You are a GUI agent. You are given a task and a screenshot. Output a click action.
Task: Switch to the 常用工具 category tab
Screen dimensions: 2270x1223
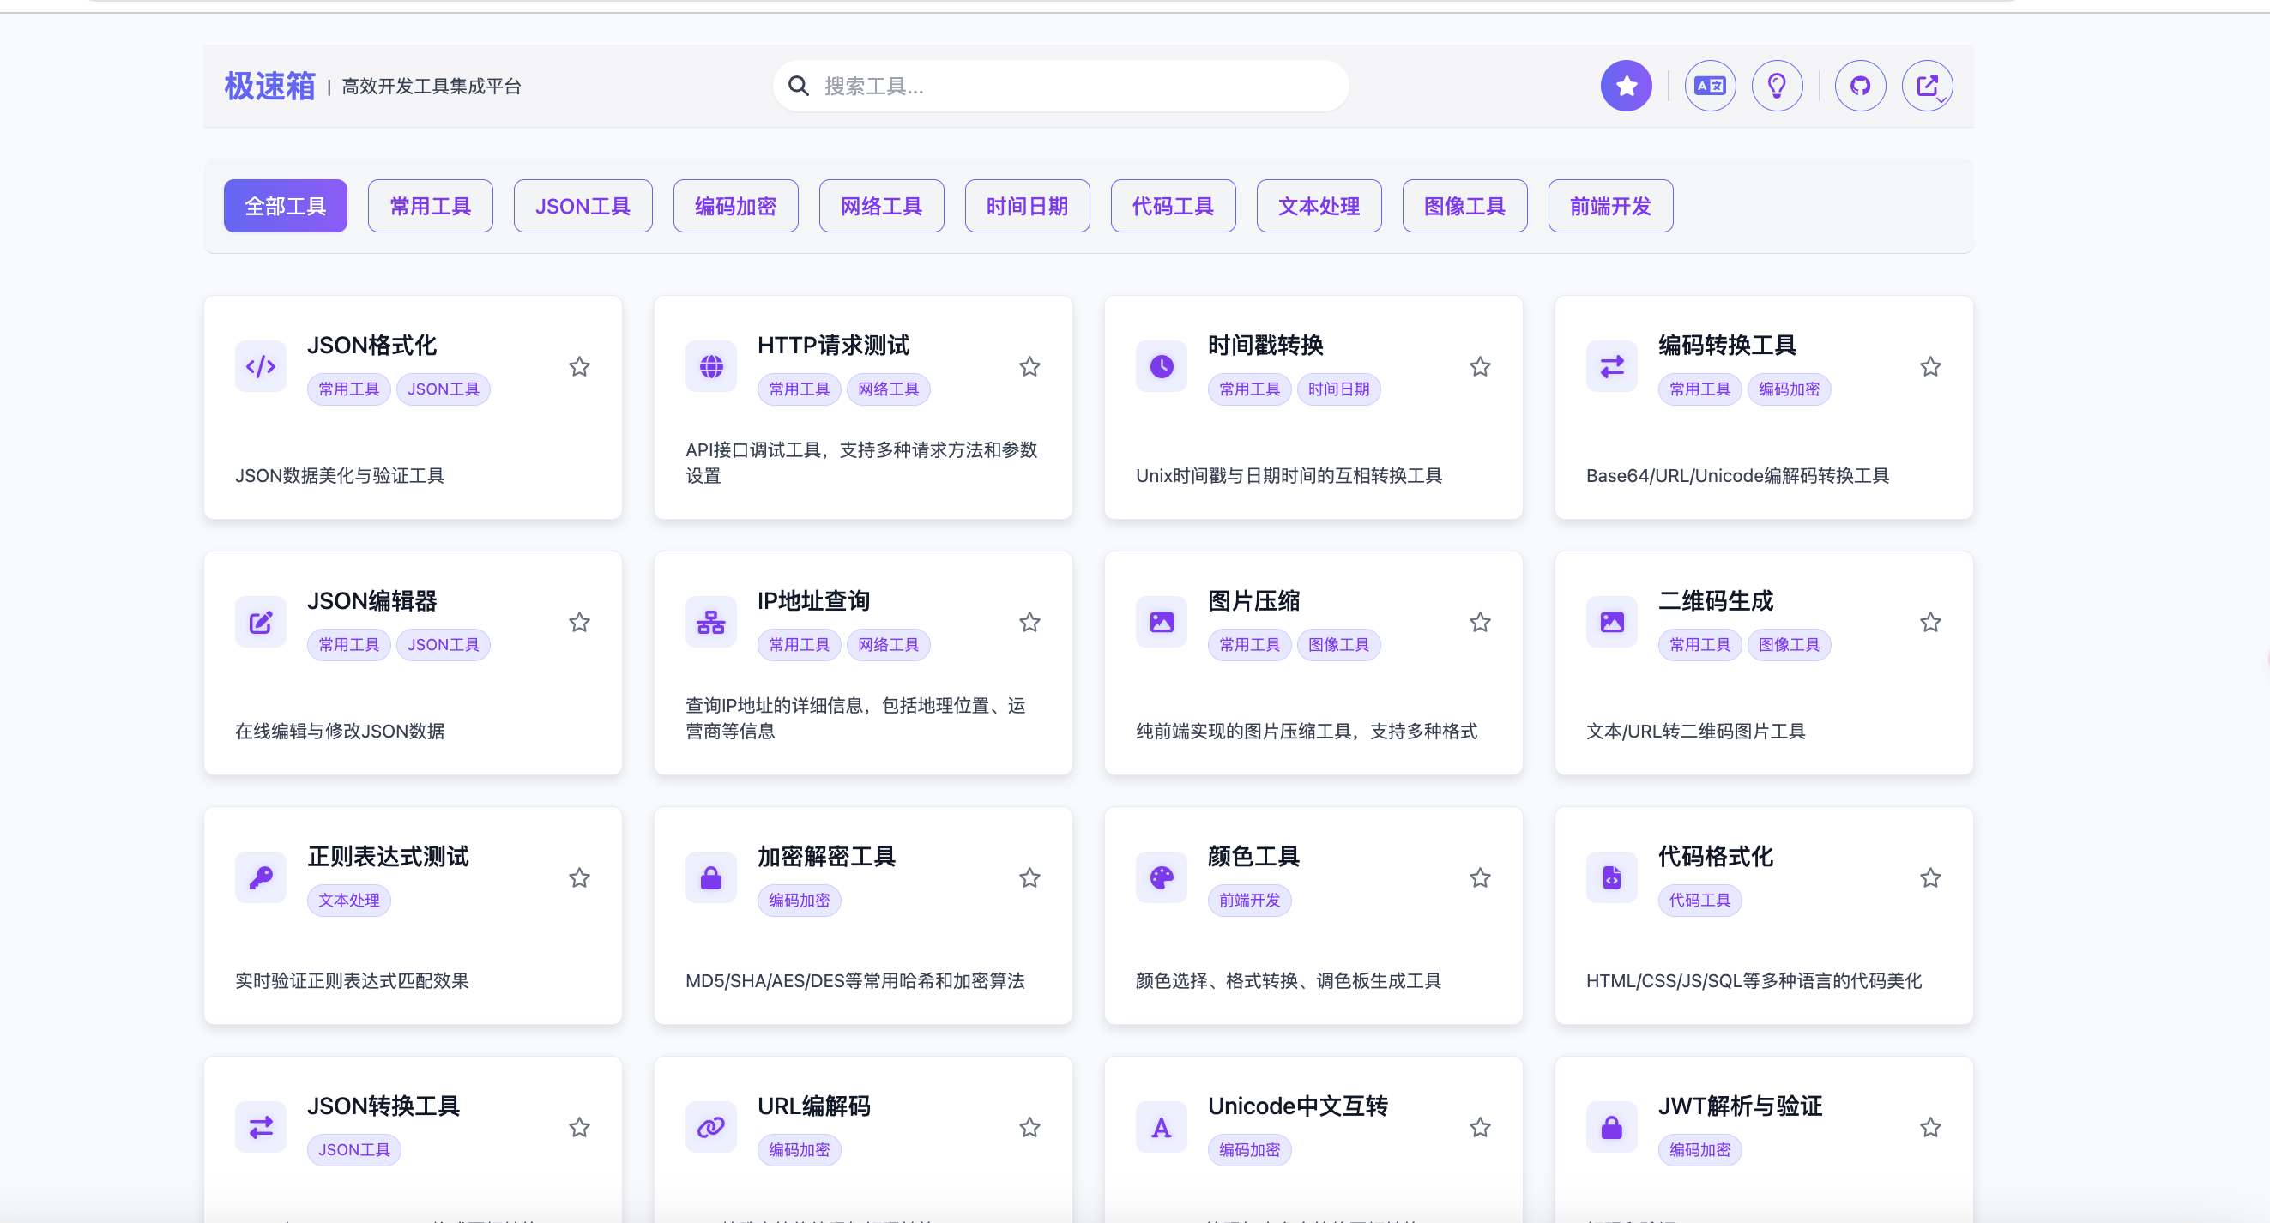(x=430, y=206)
